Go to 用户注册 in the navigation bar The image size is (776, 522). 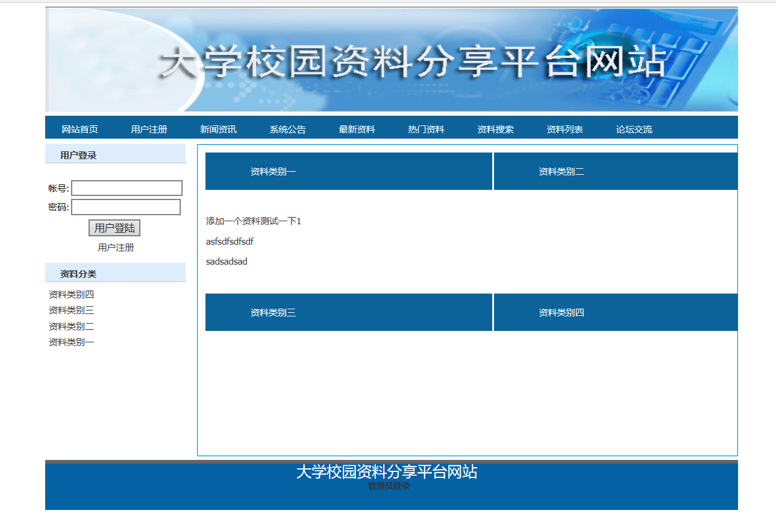[x=149, y=130]
